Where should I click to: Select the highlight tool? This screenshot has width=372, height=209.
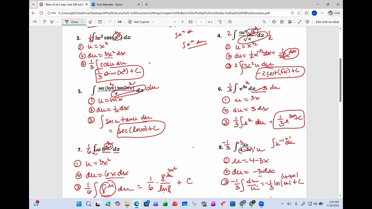pos(52,22)
